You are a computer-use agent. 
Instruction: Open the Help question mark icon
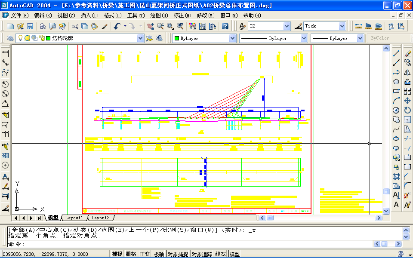tap(225, 26)
